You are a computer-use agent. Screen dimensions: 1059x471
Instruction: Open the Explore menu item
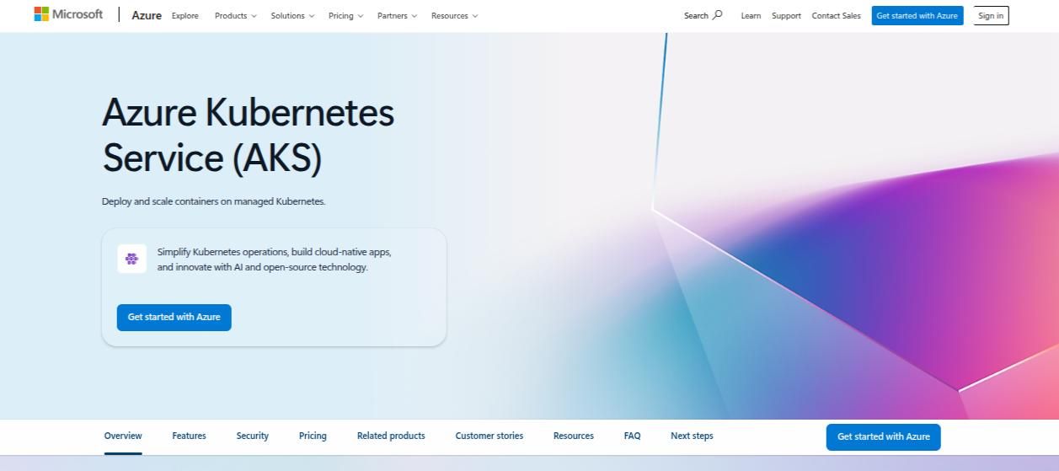pyautogui.click(x=185, y=15)
